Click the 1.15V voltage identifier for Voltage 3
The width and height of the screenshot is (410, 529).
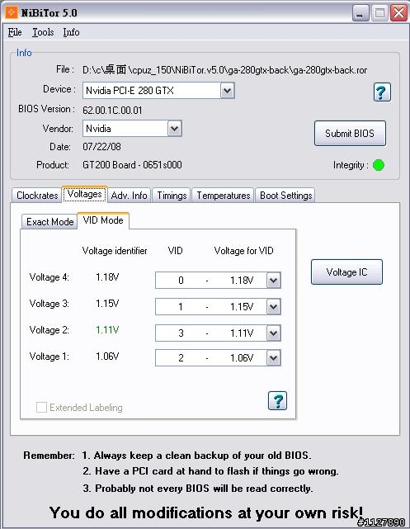[107, 304]
